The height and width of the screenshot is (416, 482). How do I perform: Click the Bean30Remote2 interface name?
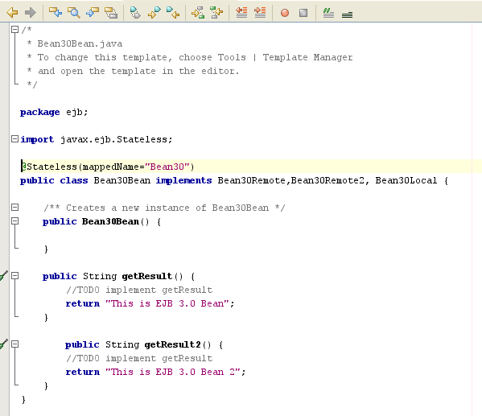click(x=328, y=180)
